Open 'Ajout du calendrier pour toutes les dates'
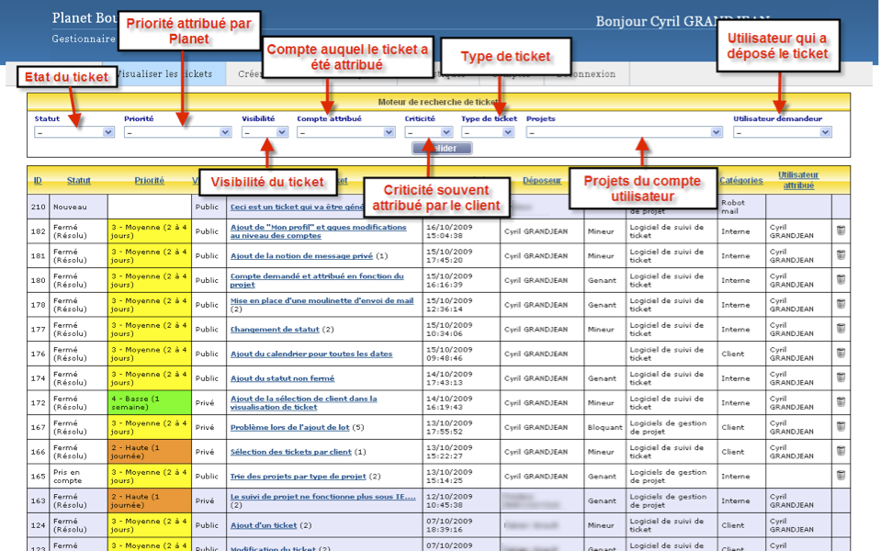This screenshot has width=881, height=551. coord(311,354)
